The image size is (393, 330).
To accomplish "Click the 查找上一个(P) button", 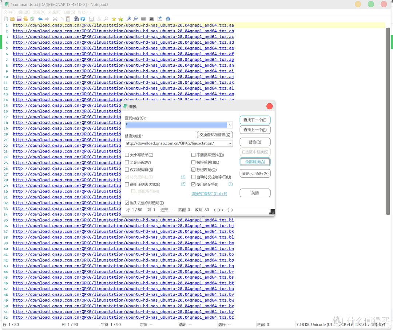I will 255,130.
